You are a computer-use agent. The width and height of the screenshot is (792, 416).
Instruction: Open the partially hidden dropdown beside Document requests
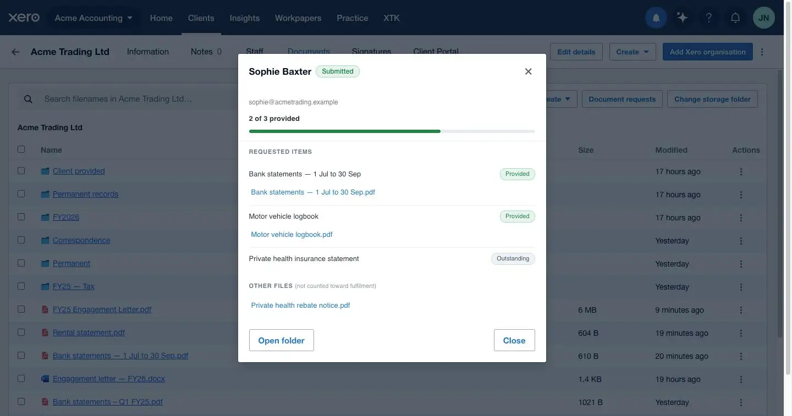(561, 99)
